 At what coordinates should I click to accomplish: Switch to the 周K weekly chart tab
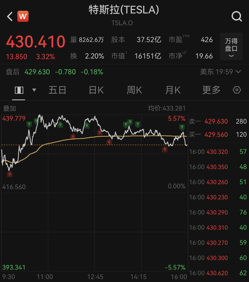[134, 90]
